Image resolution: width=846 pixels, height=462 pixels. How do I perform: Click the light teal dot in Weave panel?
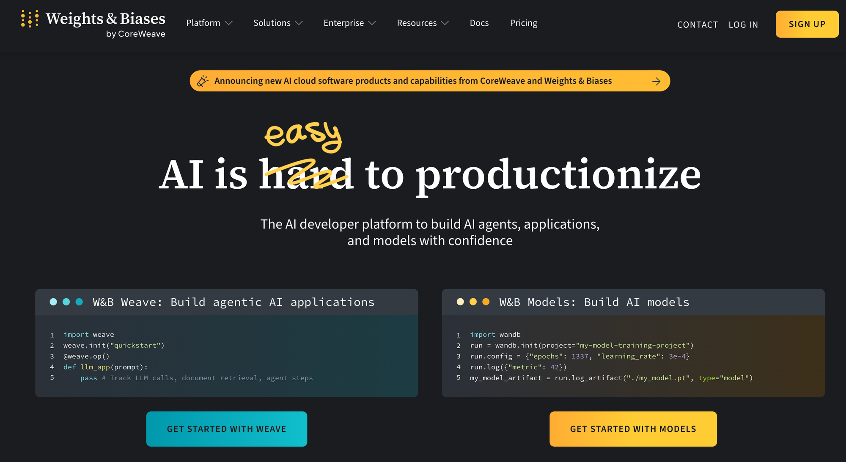coord(53,302)
